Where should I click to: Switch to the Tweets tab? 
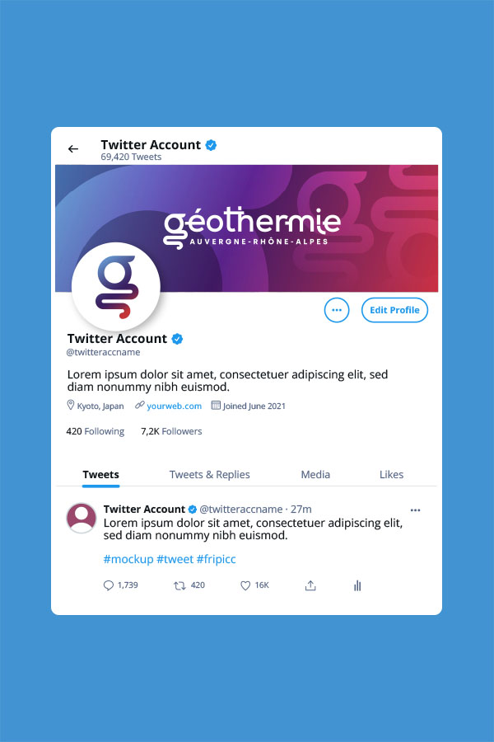click(x=100, y=475)
